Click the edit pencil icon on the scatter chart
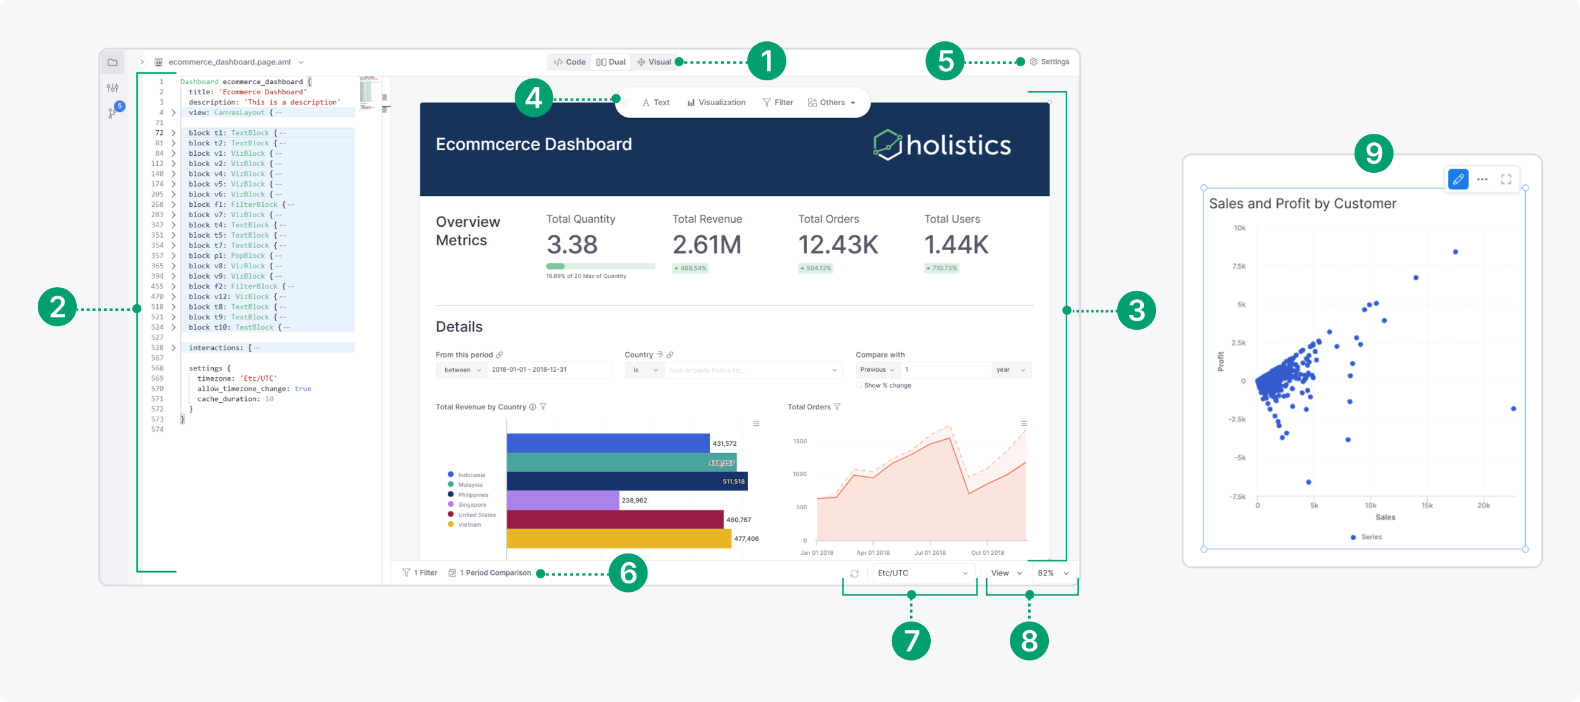1580x702 pixels. [x=1459, y=179]
